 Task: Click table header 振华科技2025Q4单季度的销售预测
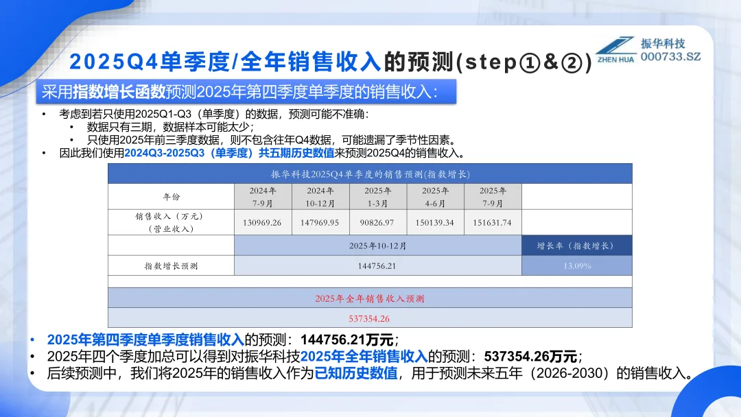[370, 174]
